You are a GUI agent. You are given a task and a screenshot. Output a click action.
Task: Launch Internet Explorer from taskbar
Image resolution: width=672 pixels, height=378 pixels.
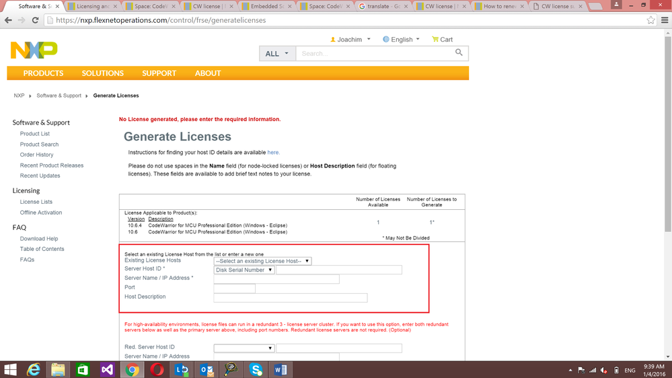pyautogui.click(x=34, y=369)
